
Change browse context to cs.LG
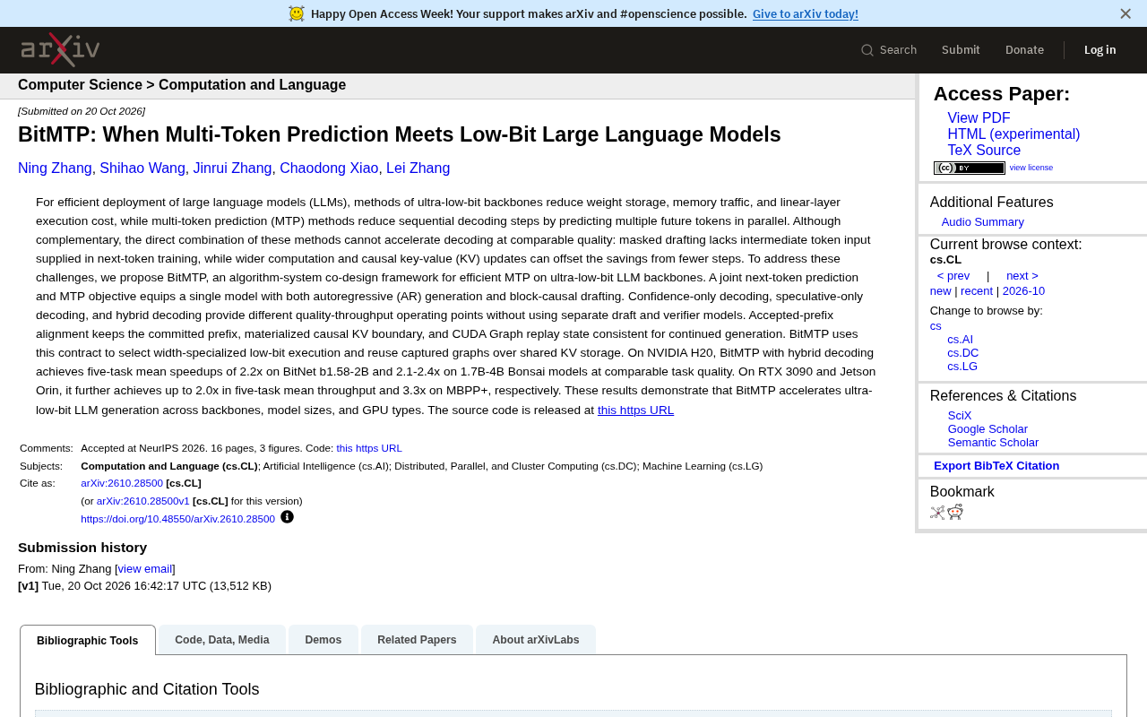click(962, 367)
